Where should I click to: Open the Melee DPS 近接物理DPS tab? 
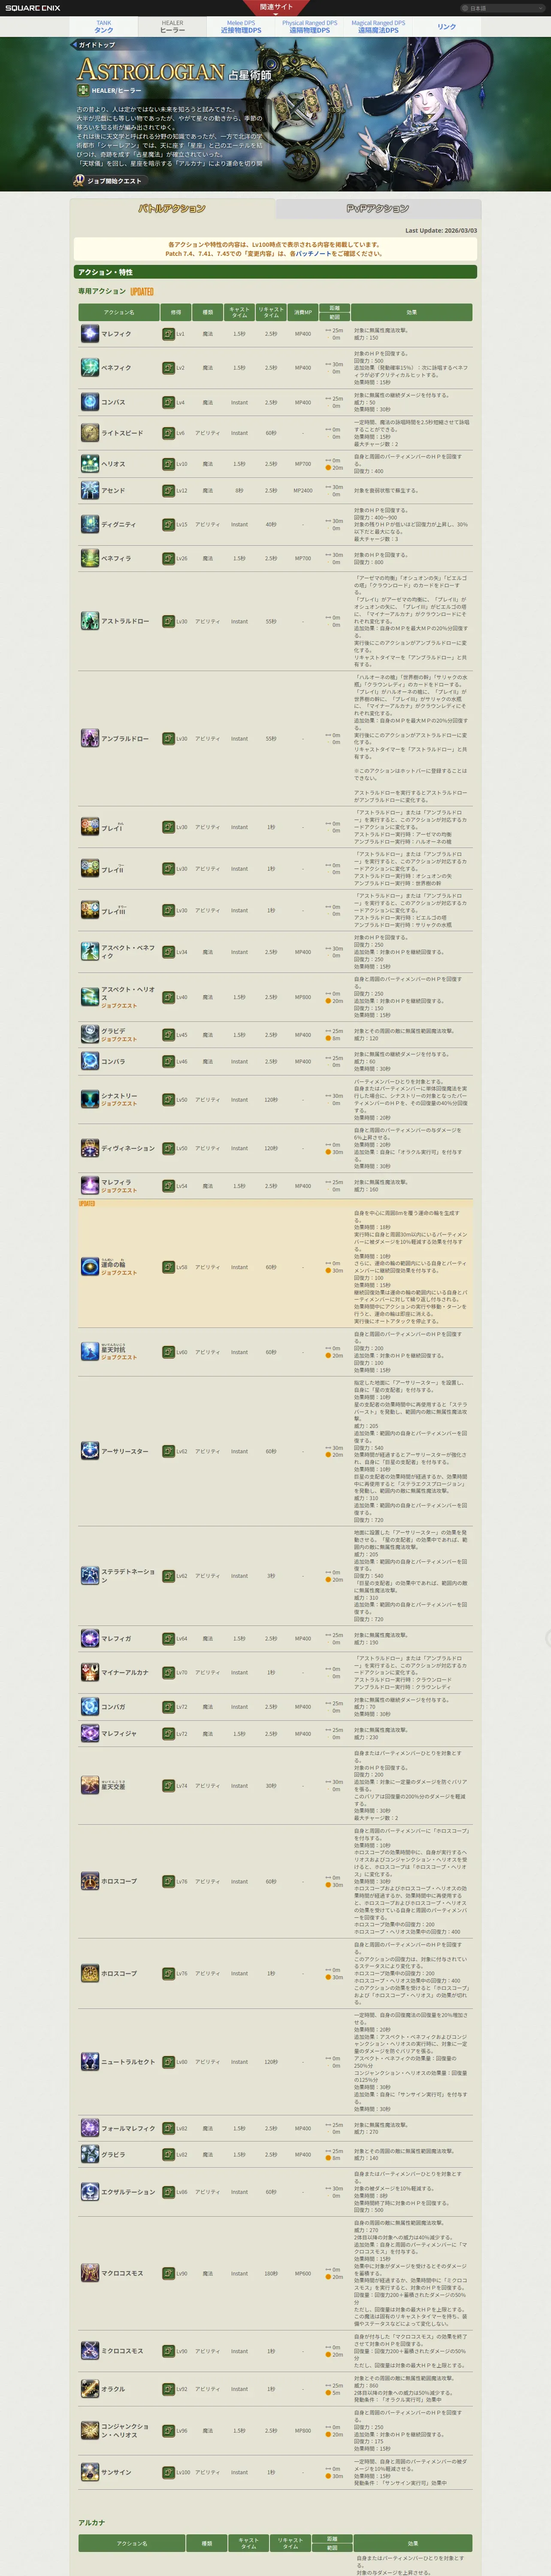241,26
